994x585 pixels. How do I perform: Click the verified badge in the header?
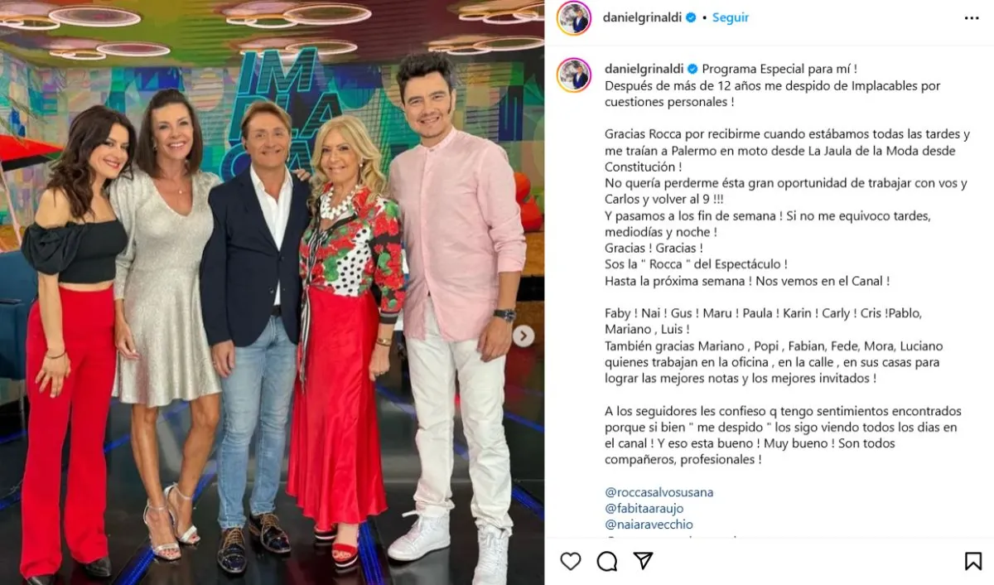coord(691,17)
